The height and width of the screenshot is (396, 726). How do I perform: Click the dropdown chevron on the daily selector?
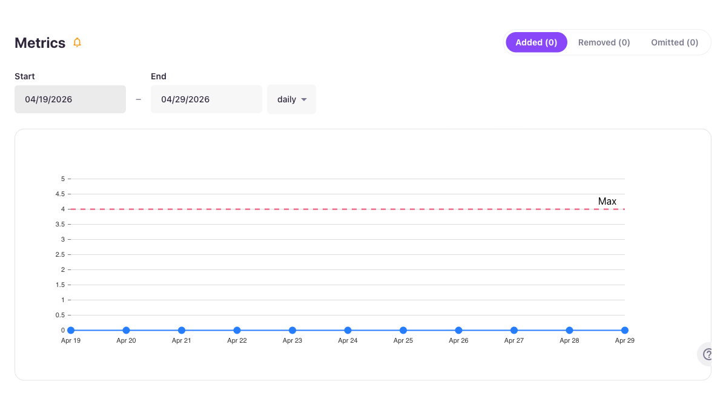point(305,99)
